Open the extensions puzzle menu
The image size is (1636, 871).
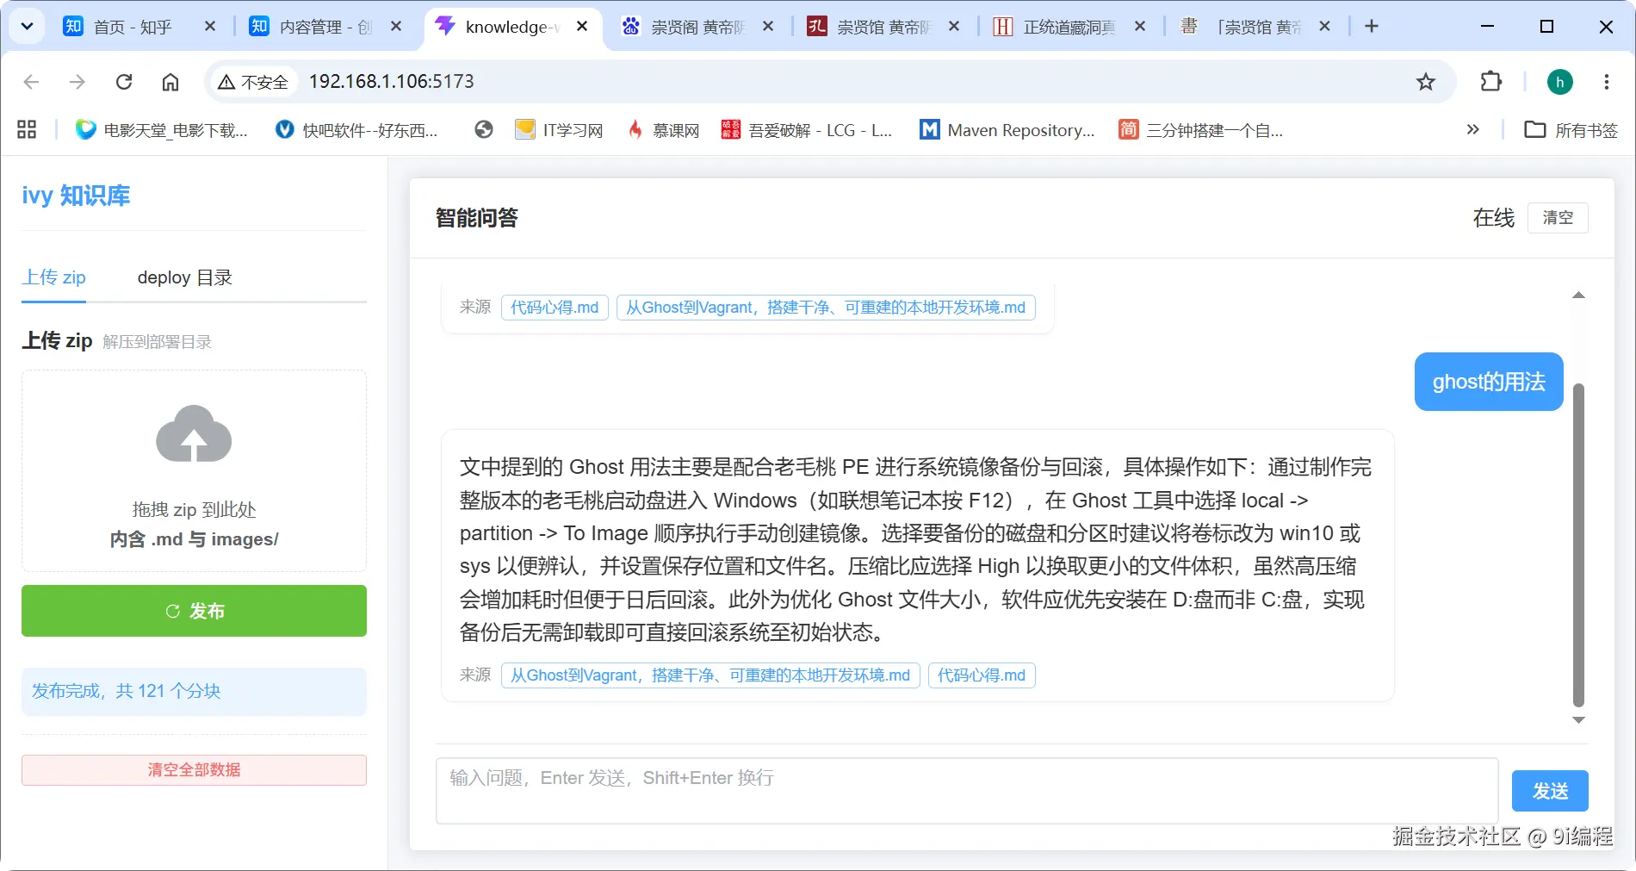(x=1490, y=82)
